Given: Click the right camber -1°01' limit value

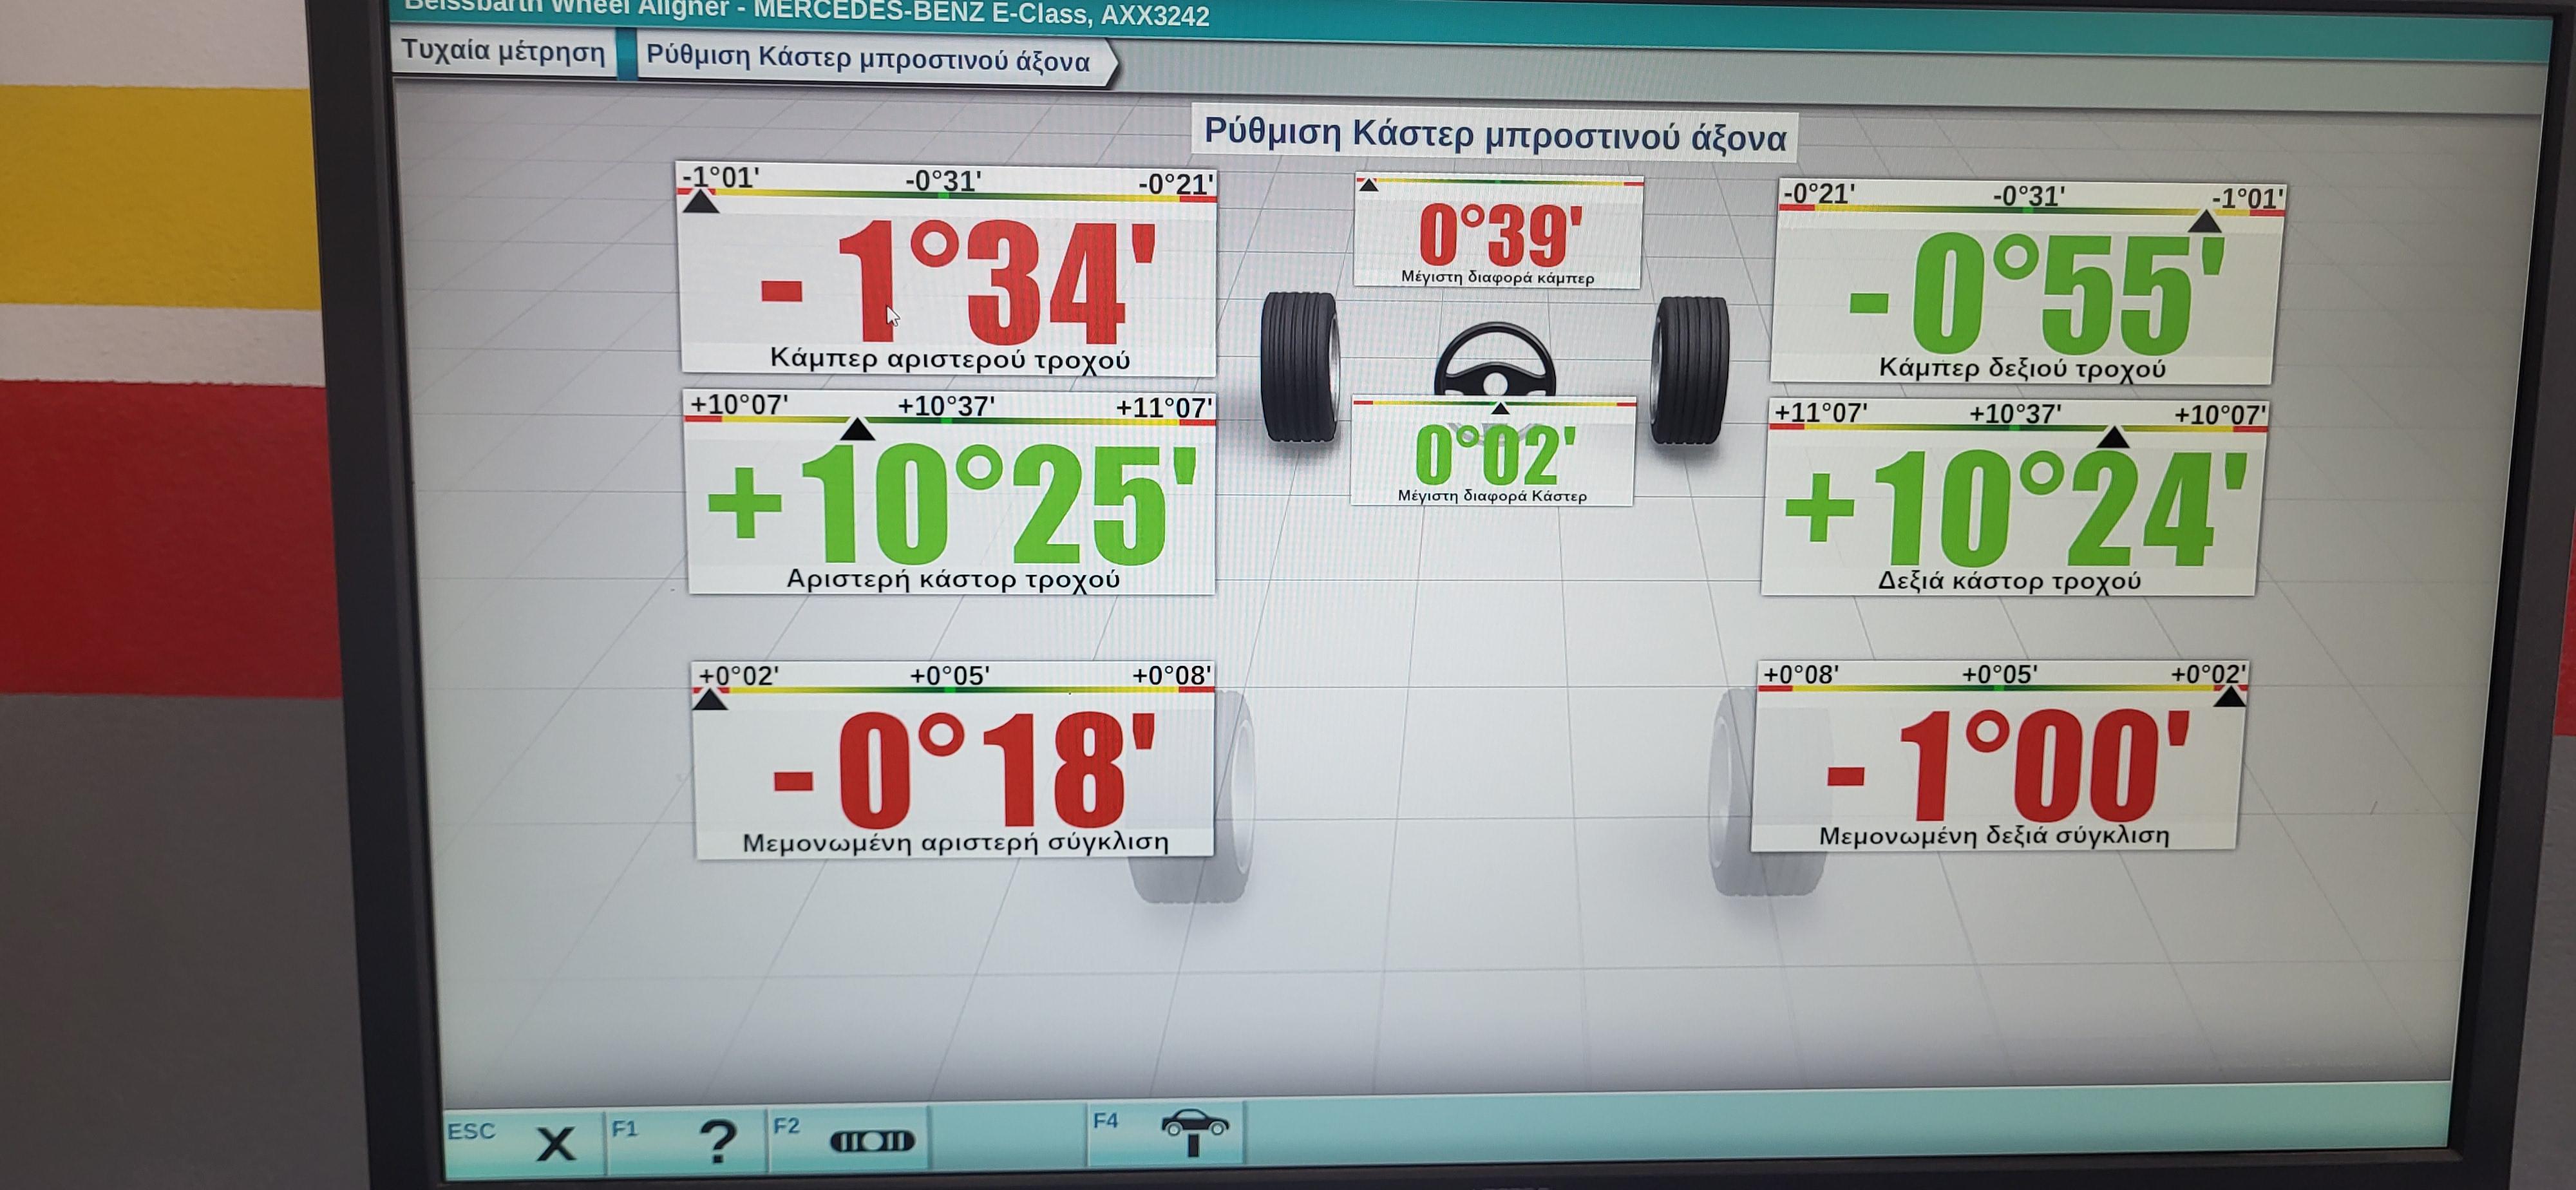Looking at the screenshot, I should pos(2247,199).
